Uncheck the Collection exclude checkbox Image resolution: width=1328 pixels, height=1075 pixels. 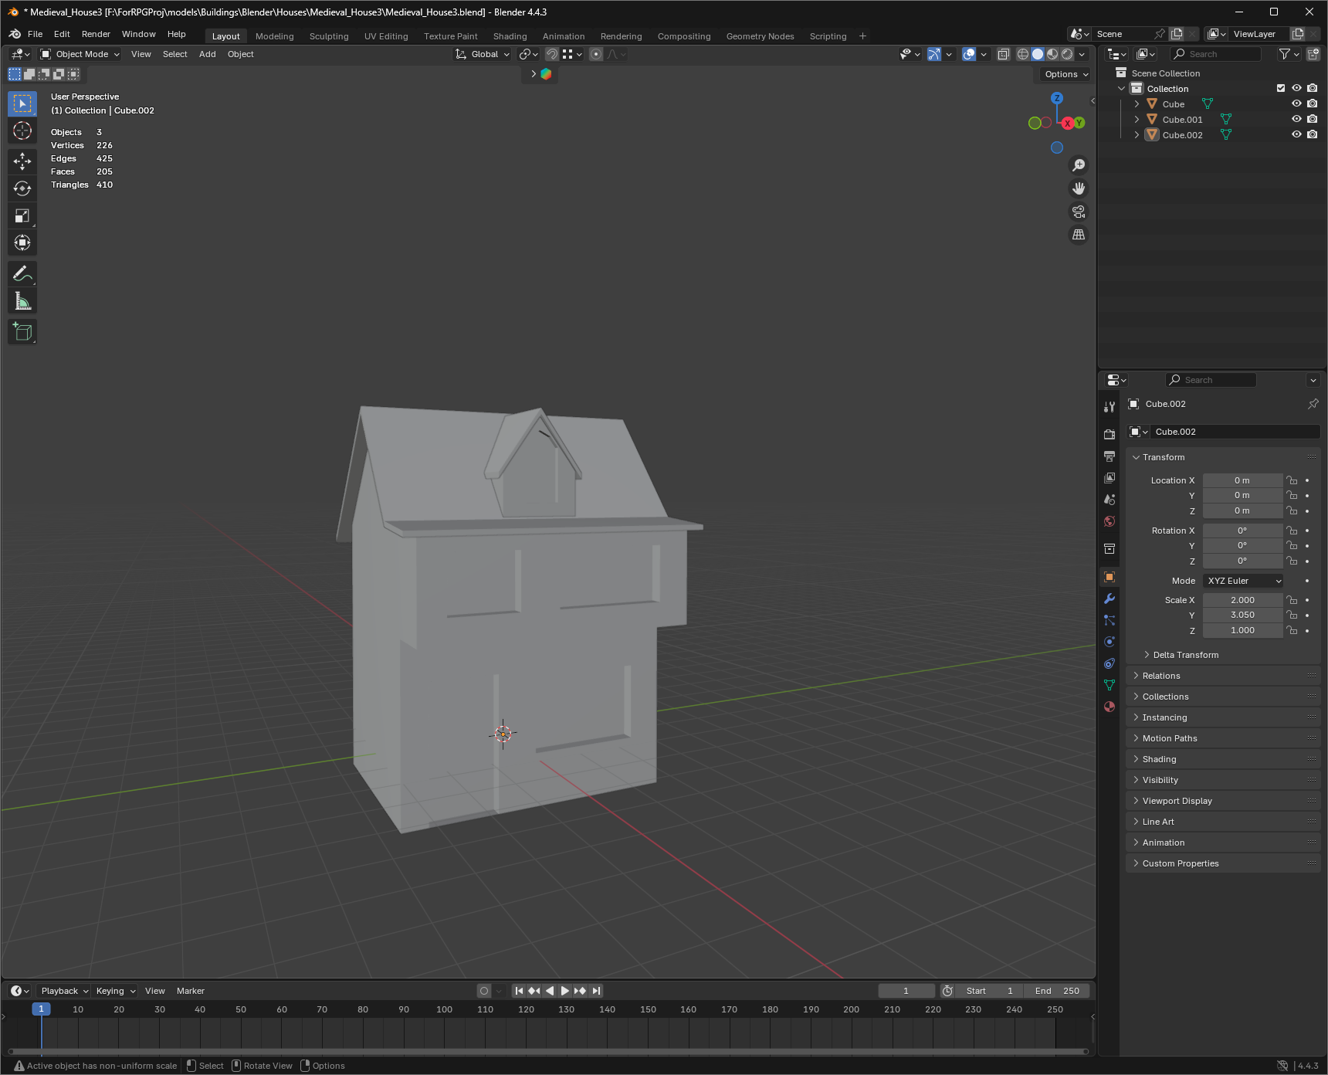click(x=1281, y=88)
